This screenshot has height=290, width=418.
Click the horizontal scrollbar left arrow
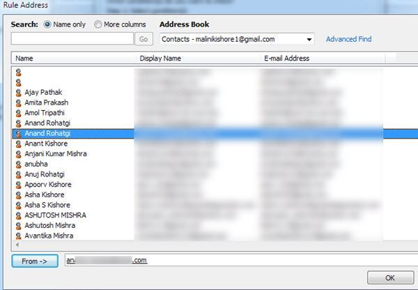[x=17, y=245]
